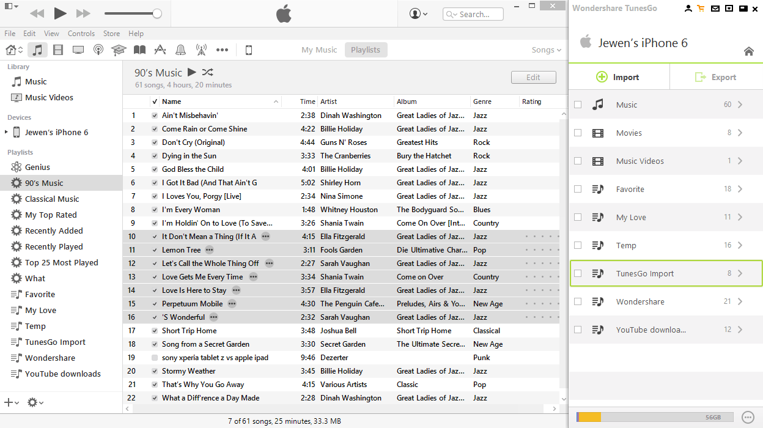This screenshot has width=763, height=428.
Task: Open the add playlist plus dropdown
Action: (x=12, y=402)
